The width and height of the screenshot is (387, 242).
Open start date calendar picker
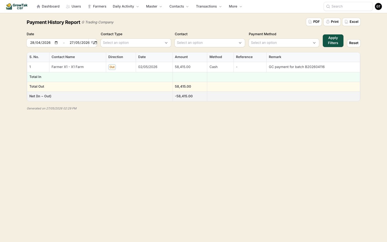pos(56,43)
